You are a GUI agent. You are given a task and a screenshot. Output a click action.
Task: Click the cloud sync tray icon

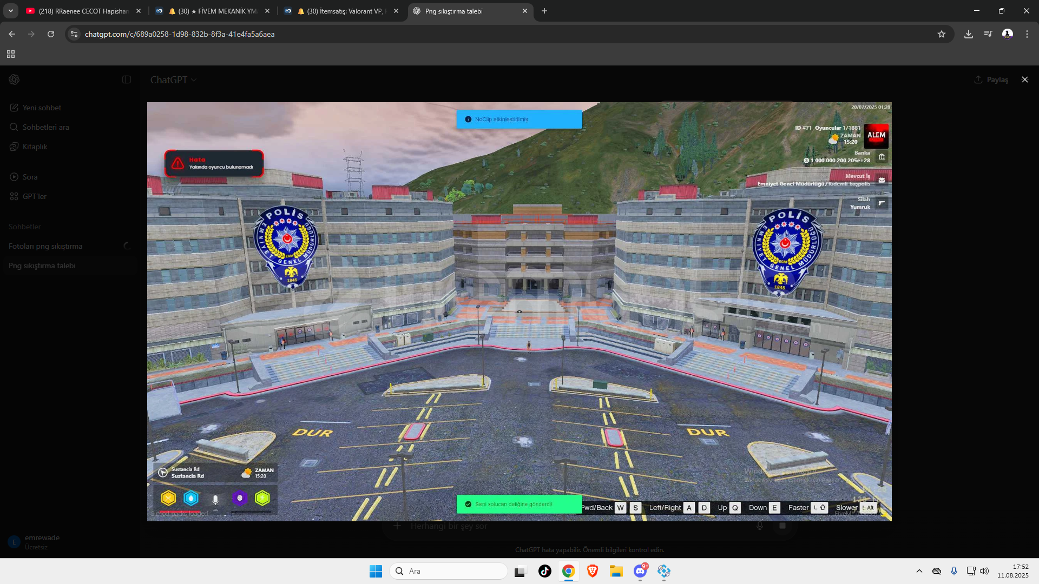(937, 571)
